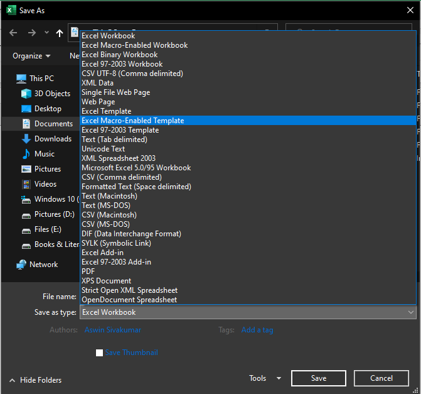This screenshot has width=421, height=394.
Task: Select Excel 97-2003 Add-in type
Action: pos(248,262)
